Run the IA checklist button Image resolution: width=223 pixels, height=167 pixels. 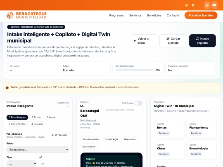[x=59, y=135]
